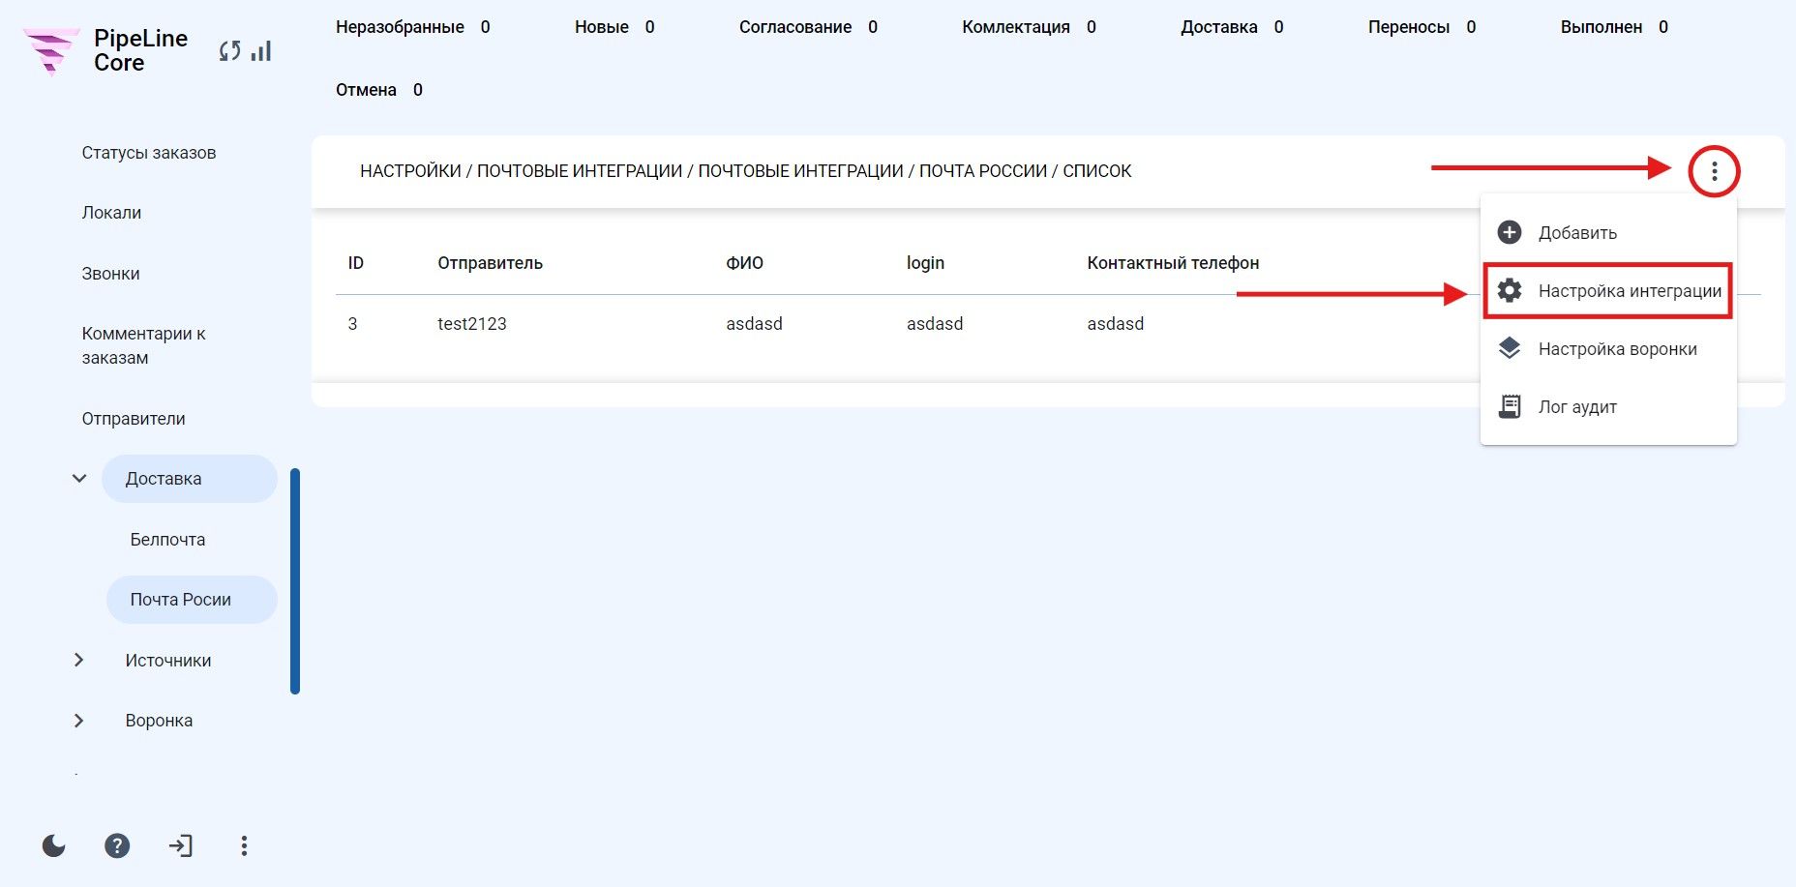Open Звонки in sidebar
Viewport: 1796px width, 887px height.
[110, 274]
